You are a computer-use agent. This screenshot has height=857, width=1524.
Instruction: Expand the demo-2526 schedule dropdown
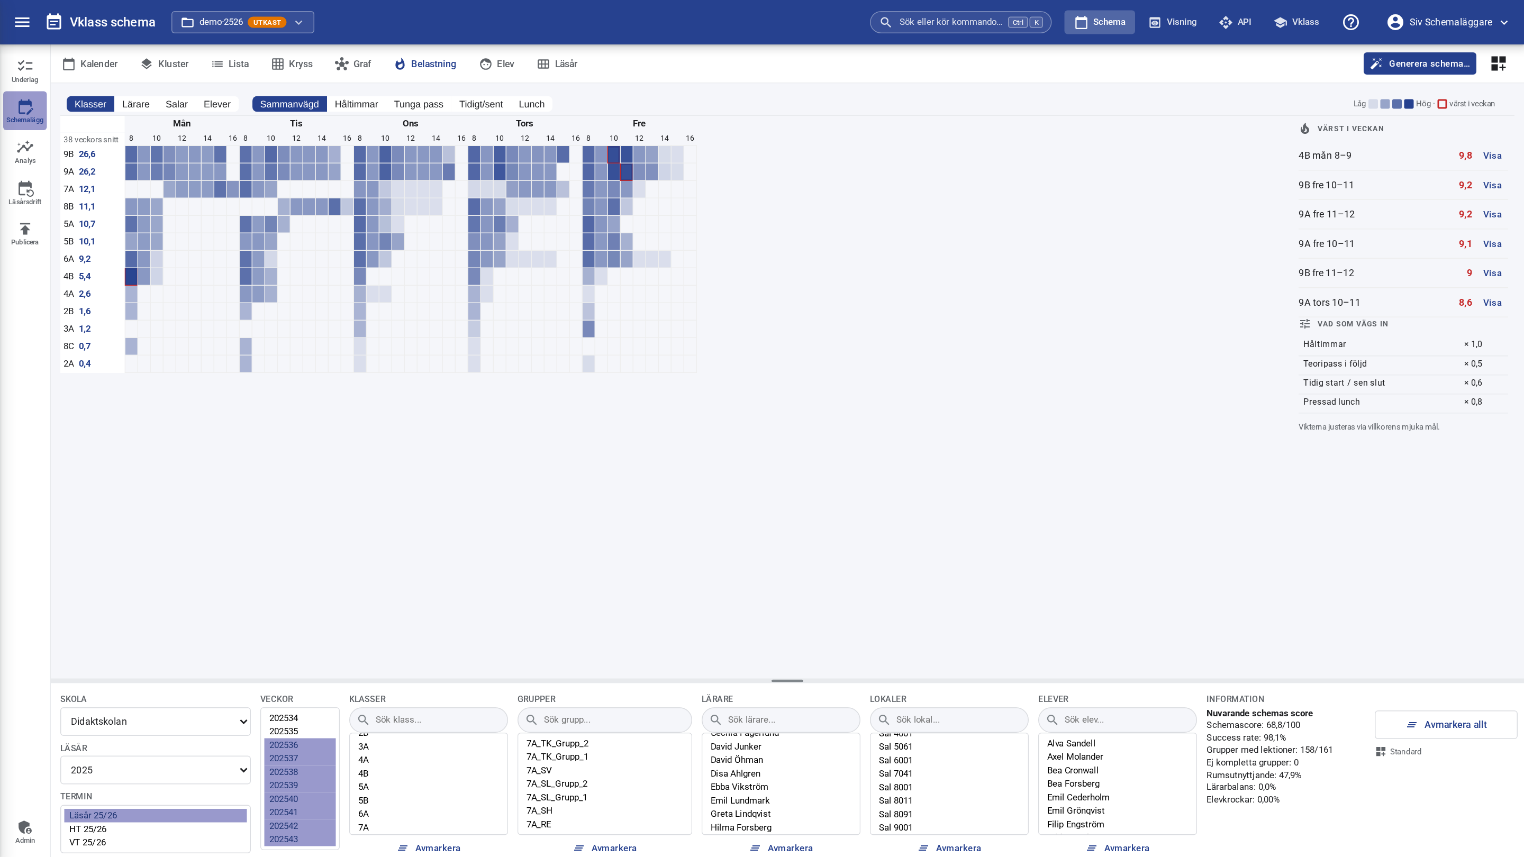click(242, 22)
